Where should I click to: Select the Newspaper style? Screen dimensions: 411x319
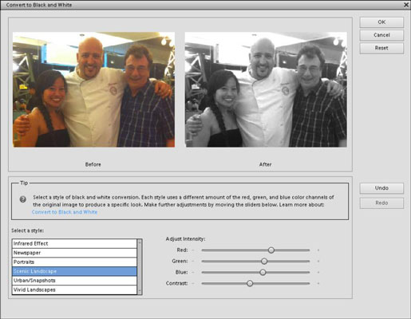pyautogui.click(x=74, y=253)
